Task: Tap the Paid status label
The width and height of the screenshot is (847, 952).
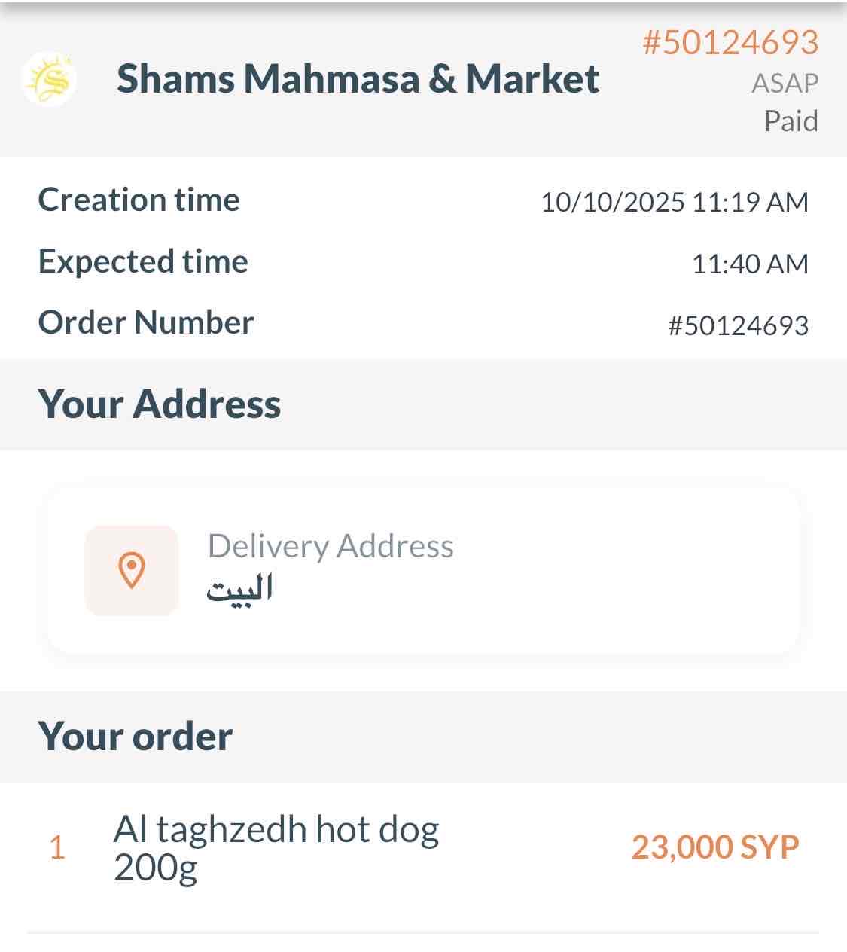Action: tap(791, 121)
